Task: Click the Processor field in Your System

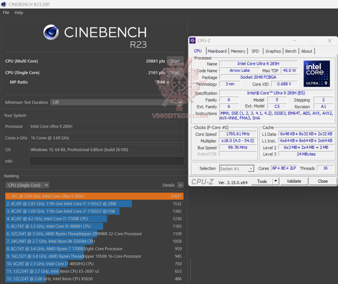Action: (x=107, y=126)
